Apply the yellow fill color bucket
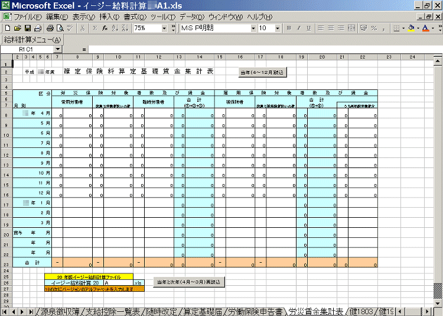The height and width of the screenshot is (316, 443). [x=411, y=28]
